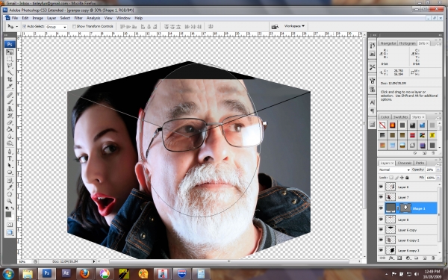Select the Move tool in the toolbox
This screenshot has height=280, width=448.
pyautogui.click(x=10, y=52)
